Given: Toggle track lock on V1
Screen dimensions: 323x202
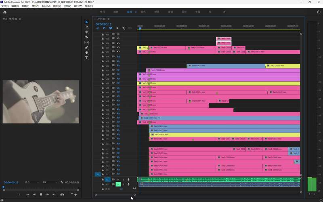Looking at the screenshot, I should tap(103, 174).
